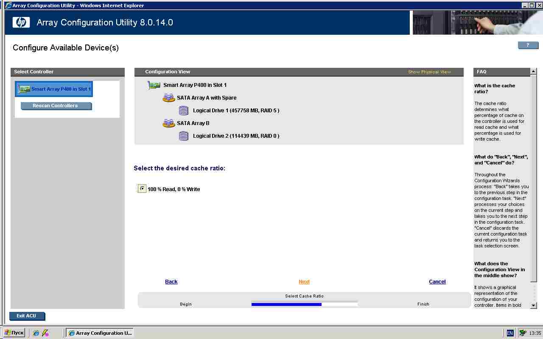Click the Smart Array P400 controller card icon
Image resolution: width=543 pixels, height=339 pixels.
pos(154,85)
